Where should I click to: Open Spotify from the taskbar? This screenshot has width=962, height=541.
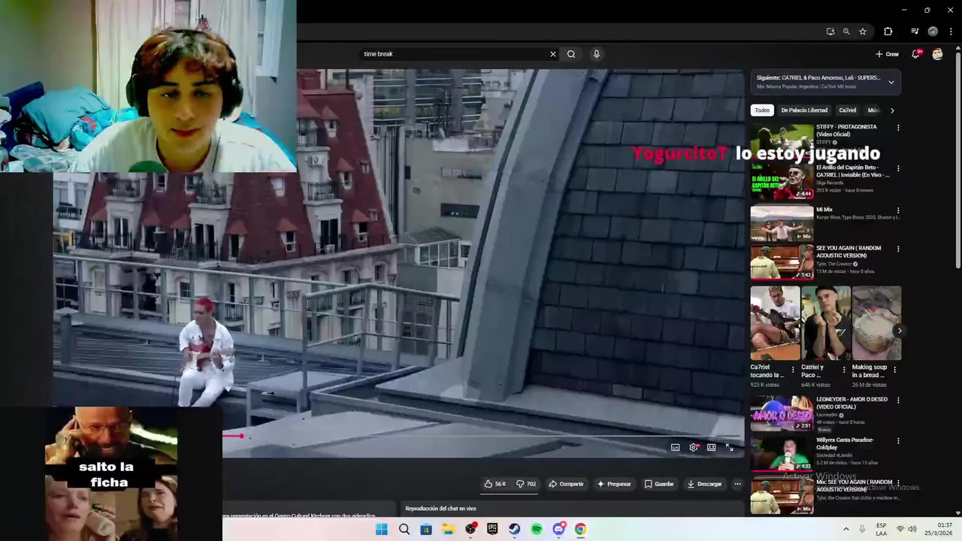537,529
